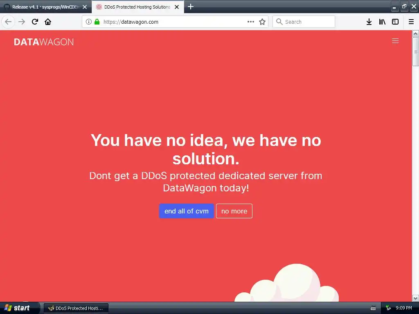Show site information (i) icon

[x=89, y=22]
